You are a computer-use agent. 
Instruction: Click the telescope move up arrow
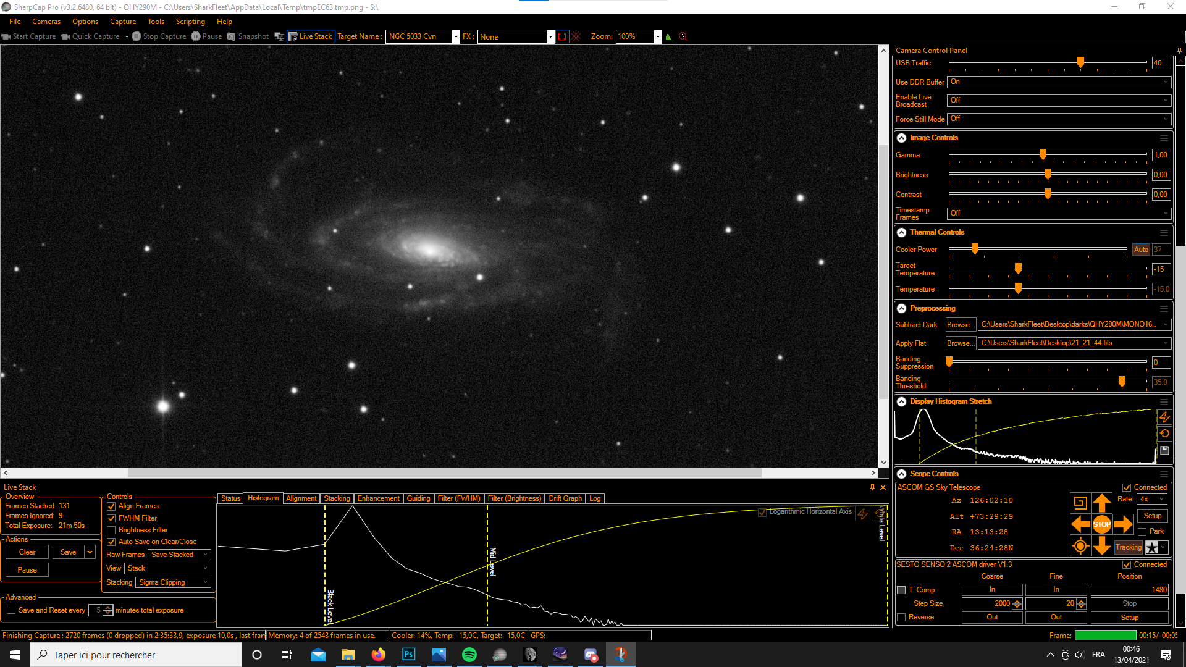coord(1101,503)
